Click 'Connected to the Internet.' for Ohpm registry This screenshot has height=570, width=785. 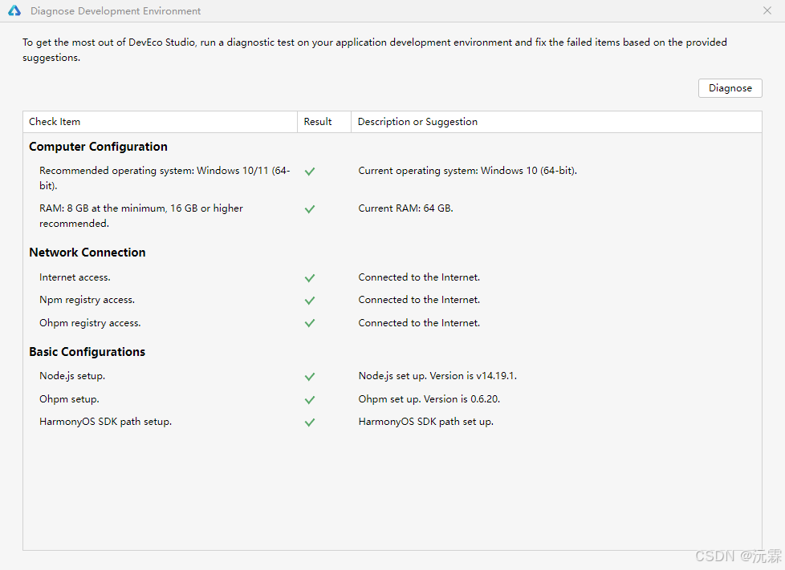pos(419,323)
